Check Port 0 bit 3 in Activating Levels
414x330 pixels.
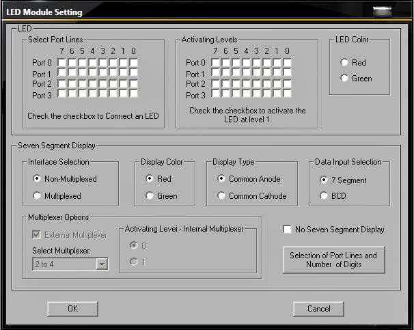pos(257,63)
